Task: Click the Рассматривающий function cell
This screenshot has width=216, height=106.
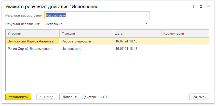Action: click(86, 41)
